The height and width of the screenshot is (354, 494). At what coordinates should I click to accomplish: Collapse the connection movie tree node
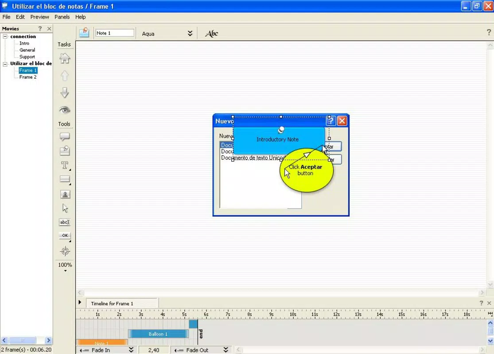pyautogui.click(x=5, y=36)
